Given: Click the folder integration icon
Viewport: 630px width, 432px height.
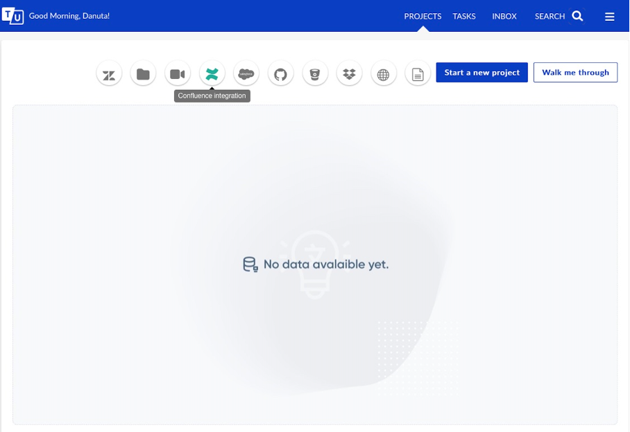Looking at the screenshot, I should click(143, 74).
